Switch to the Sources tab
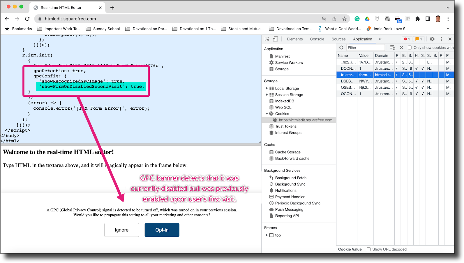Viewport: 464px width, 263px height. 338,39
